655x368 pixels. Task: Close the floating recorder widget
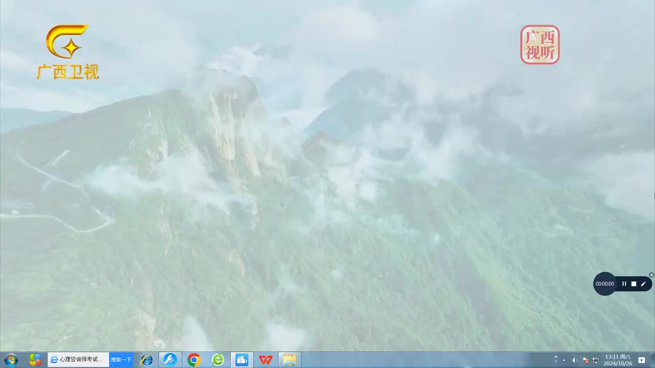tap(651, 275)
